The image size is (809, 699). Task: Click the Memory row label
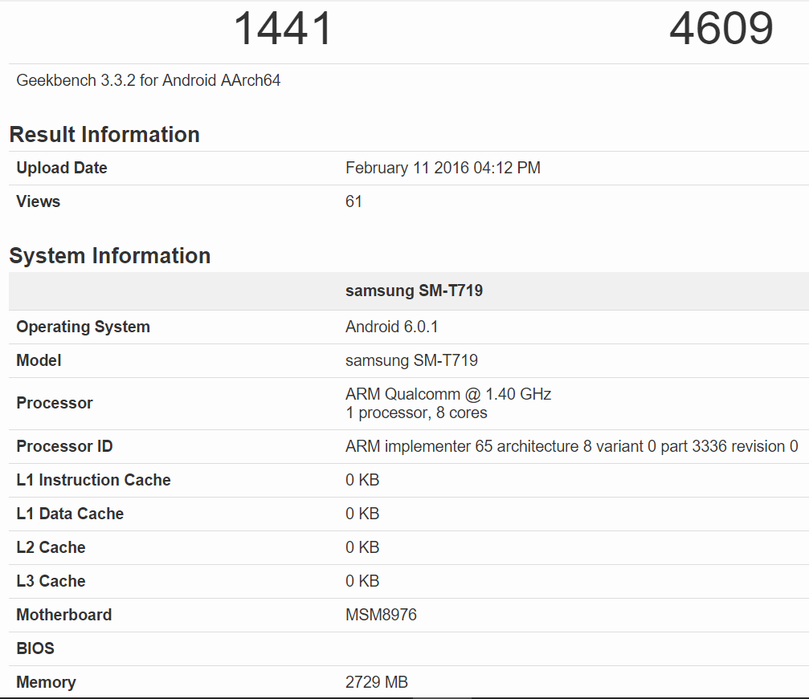point(46,682)
